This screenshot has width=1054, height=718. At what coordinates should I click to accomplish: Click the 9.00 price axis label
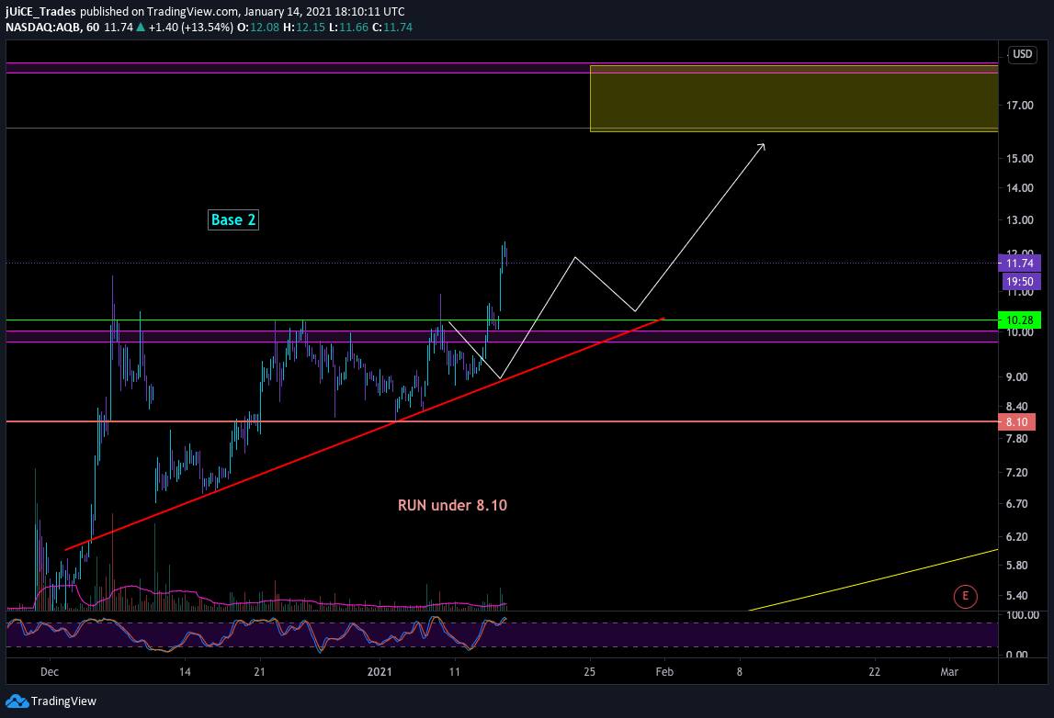[x=1017, y=376]
